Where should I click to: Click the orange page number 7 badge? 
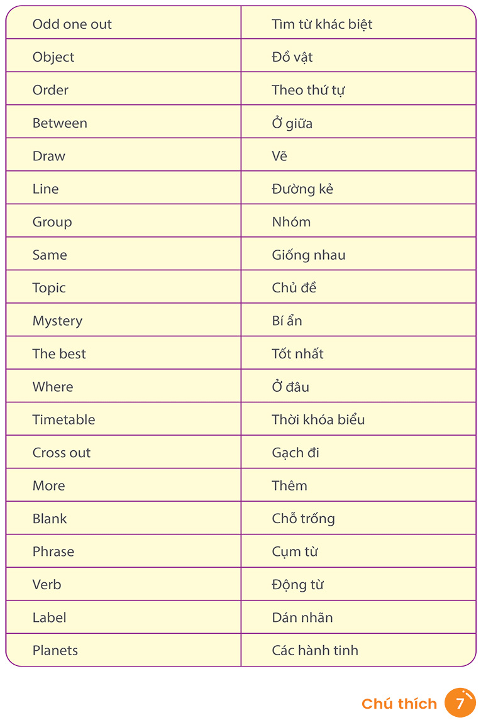[x=460, y=703]
